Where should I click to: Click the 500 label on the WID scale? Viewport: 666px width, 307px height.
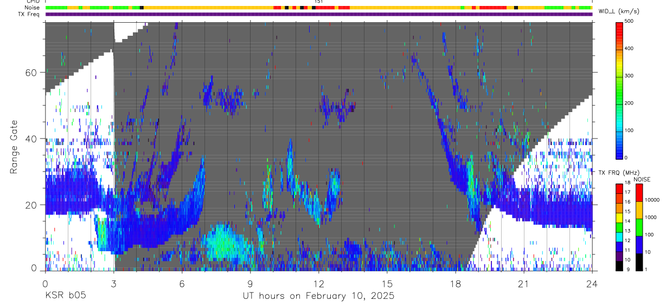630,21
